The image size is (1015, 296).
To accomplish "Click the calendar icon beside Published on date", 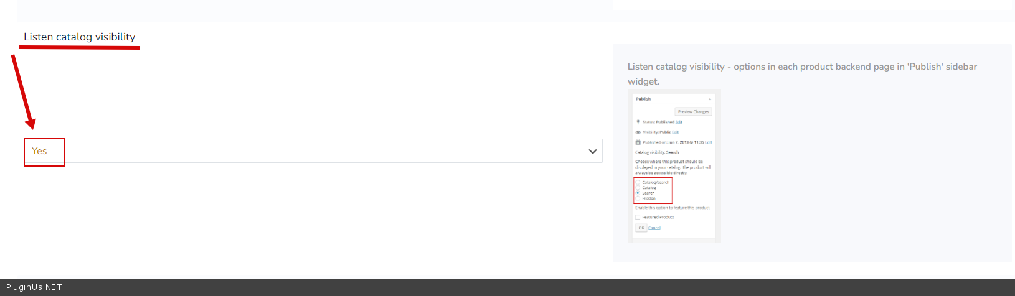I will (x=638, y=142).
